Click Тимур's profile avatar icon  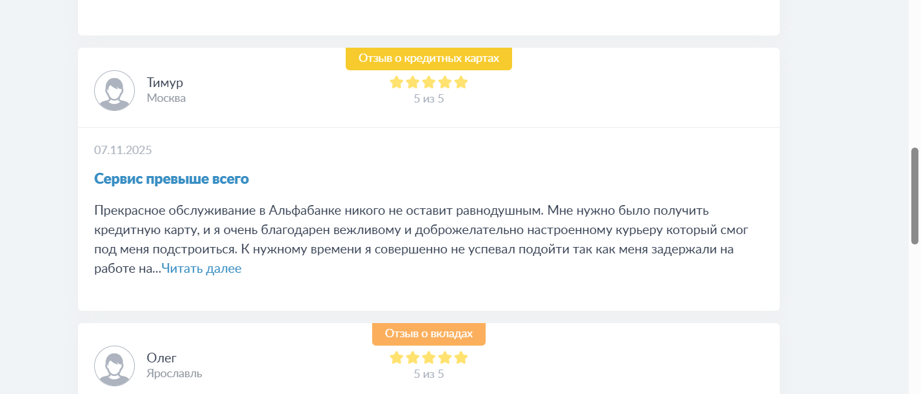(114, 90)
